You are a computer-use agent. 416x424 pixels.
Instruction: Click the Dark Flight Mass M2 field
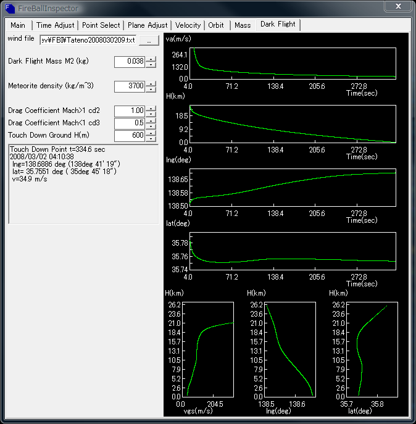[130, 61]
